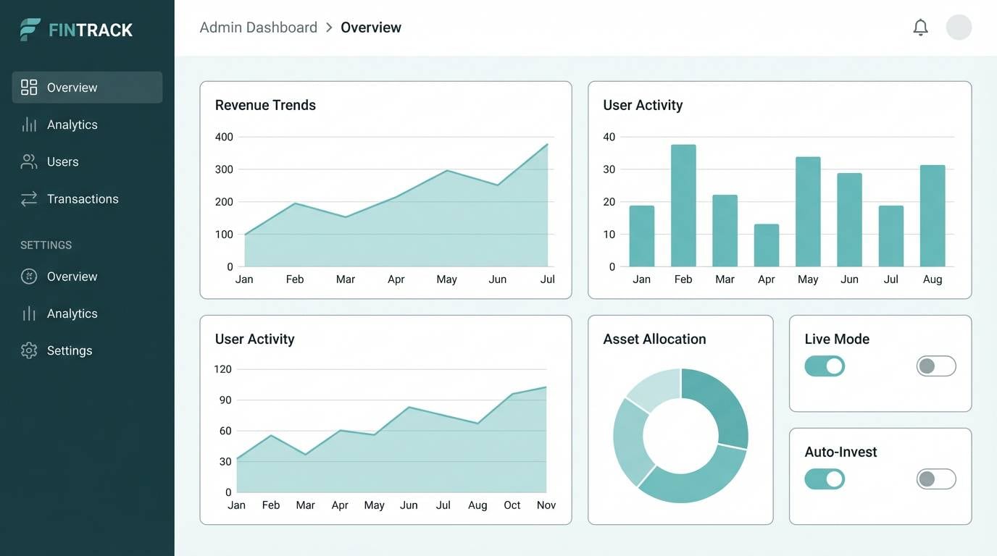Screen dimensions: 997x556
Task: Open the Settings gear icon
Action: [x=29, y=350]
